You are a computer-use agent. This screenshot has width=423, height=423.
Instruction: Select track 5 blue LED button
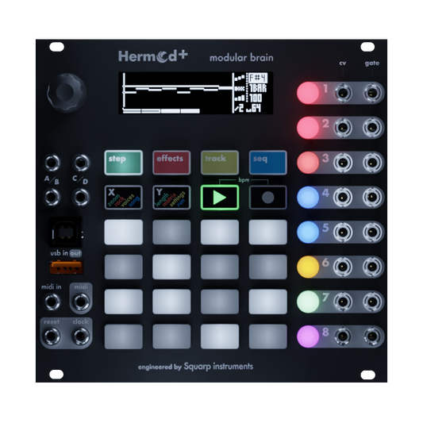[308, 232]
